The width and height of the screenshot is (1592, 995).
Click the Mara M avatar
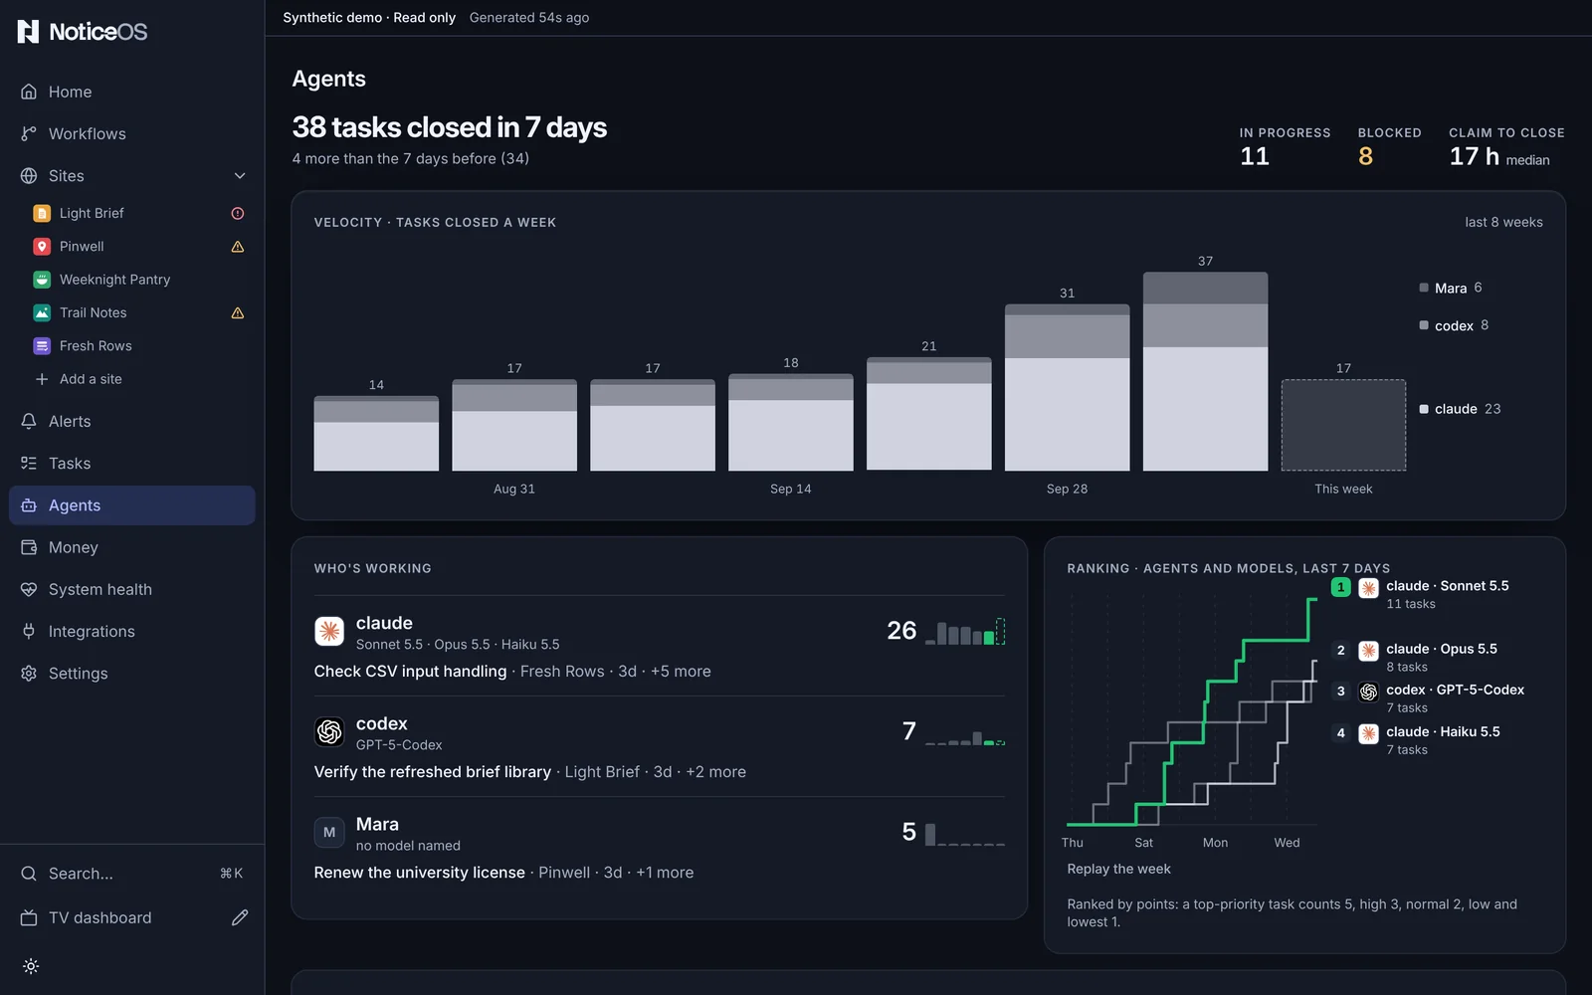pyautogui.click(x=329, y=832)
